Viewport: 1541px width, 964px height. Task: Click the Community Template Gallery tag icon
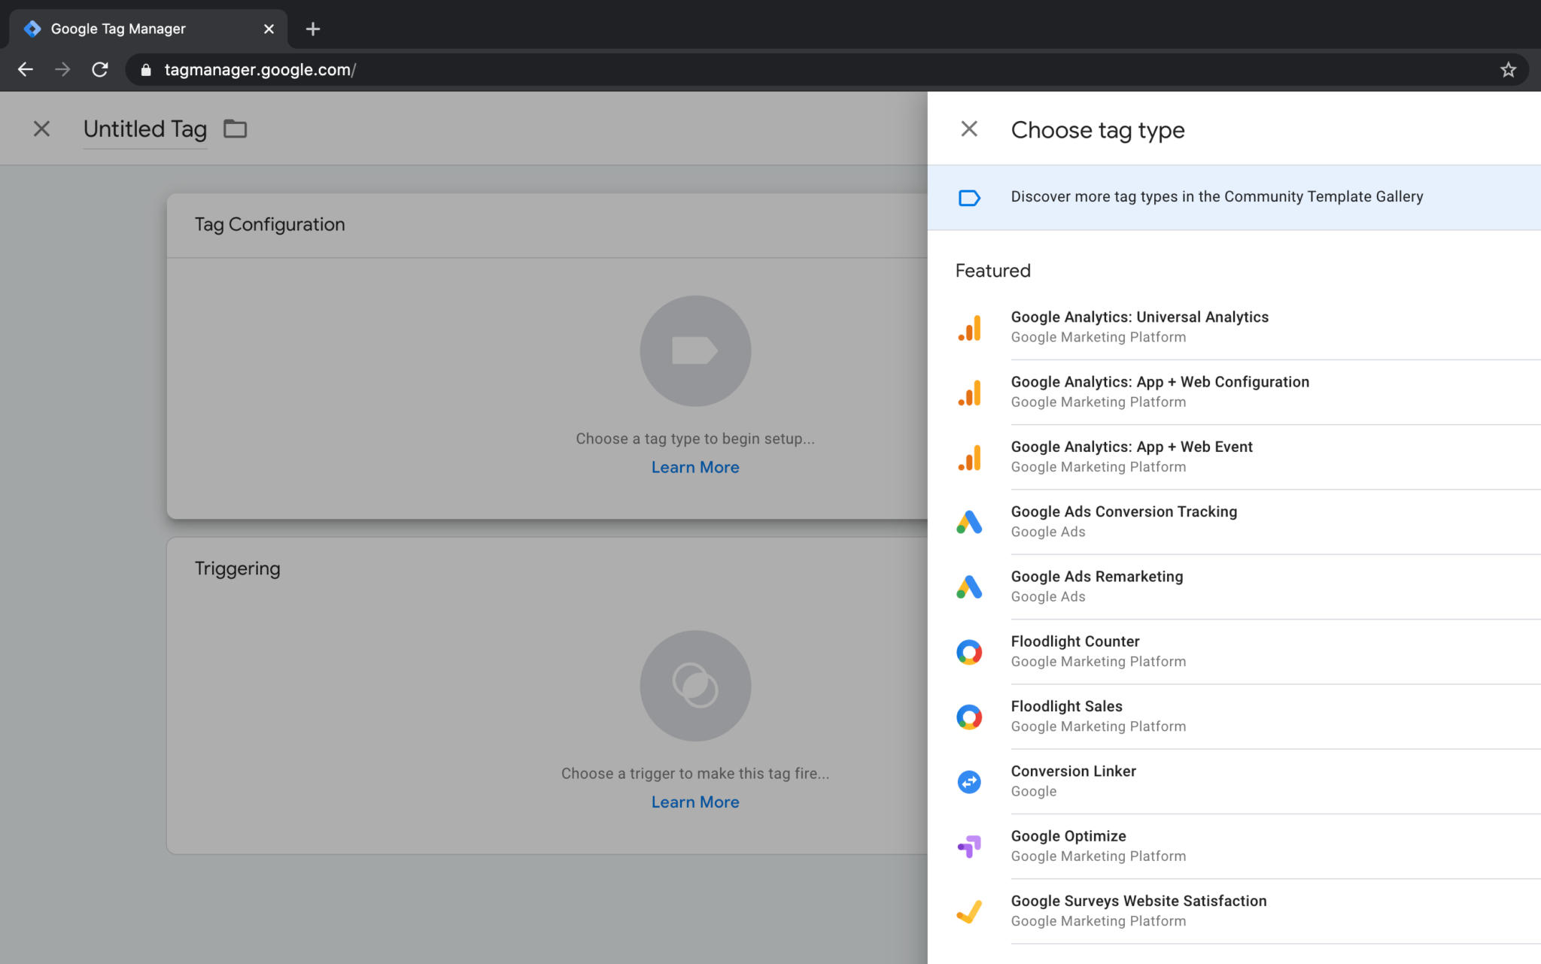click(x=969, y=197)
